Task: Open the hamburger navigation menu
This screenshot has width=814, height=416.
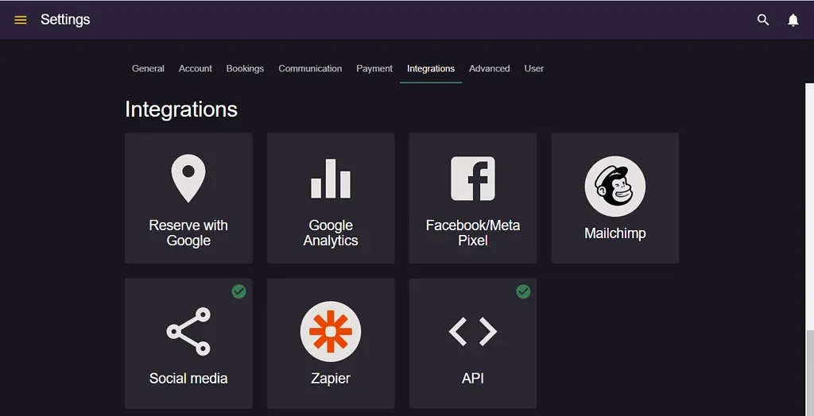Action: 20,20
